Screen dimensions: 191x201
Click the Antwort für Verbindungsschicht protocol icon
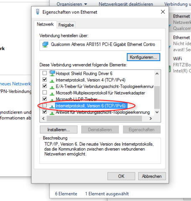[x=52, y=113]
